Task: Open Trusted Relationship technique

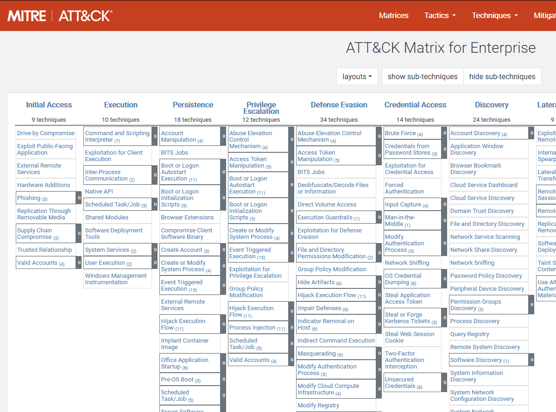Action: pos(44,250)
